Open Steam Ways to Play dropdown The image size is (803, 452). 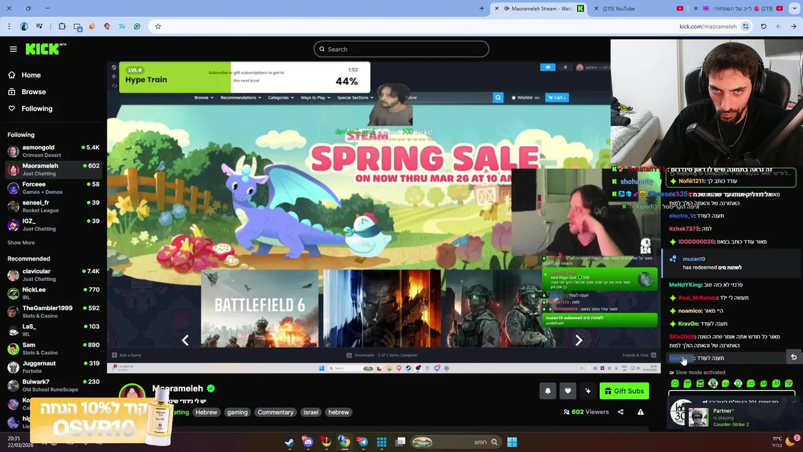[315, 97]
